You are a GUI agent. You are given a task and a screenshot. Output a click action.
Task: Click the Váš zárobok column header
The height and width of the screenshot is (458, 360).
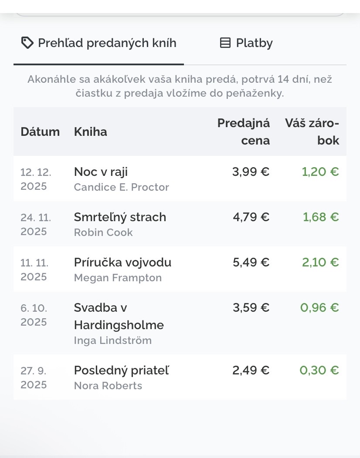312,131
